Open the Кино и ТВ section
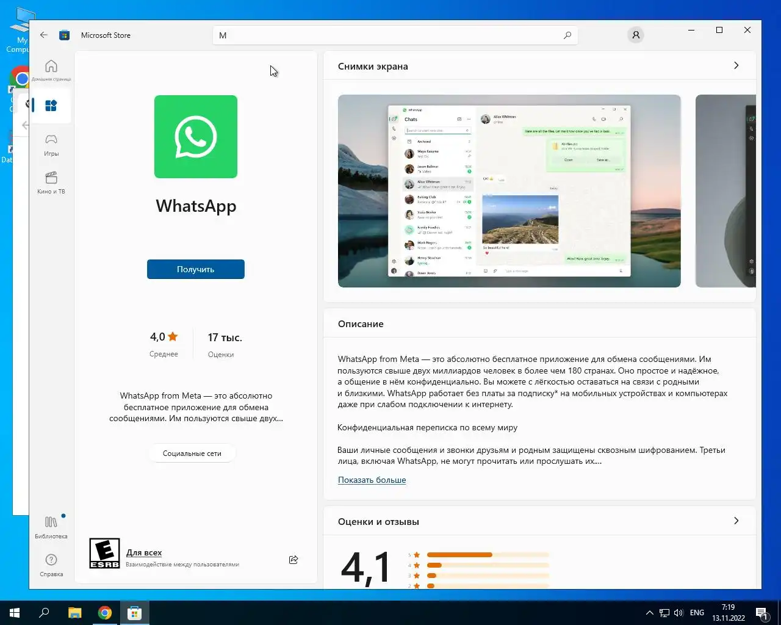781x625 pixels. click(51, 182)
